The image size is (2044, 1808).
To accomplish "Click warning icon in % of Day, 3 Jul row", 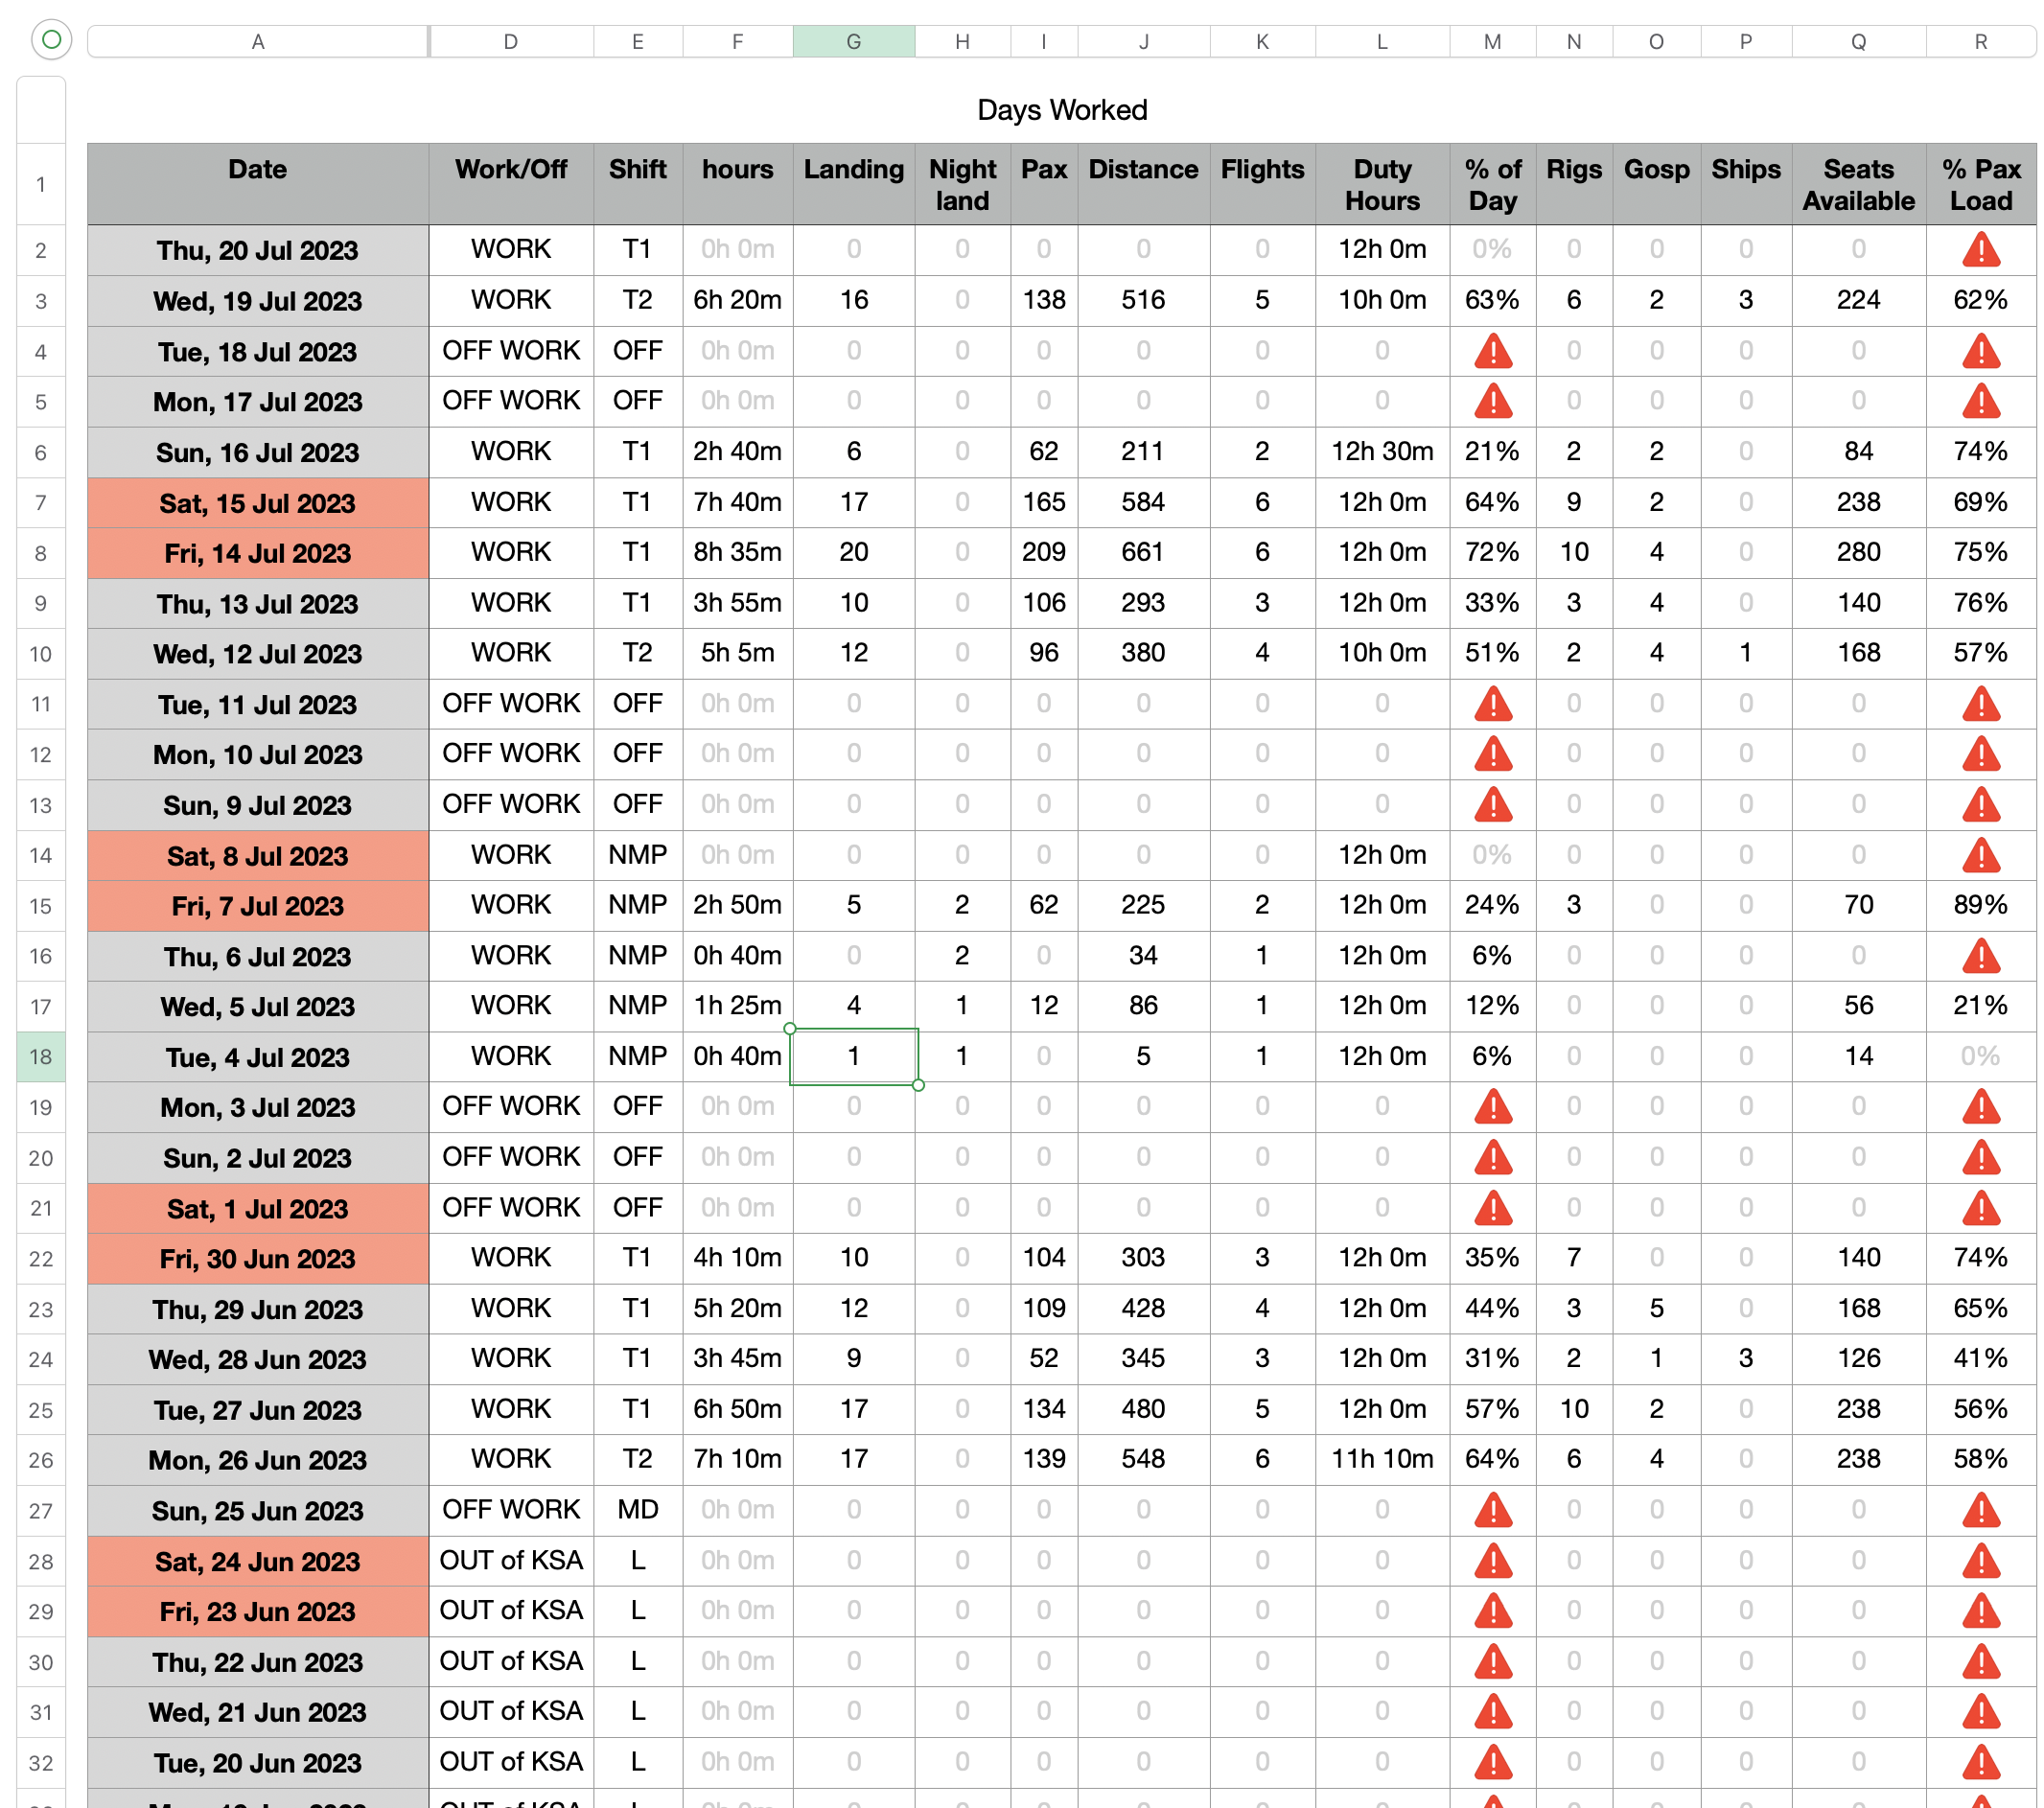I will [x=1492, y=1107].
